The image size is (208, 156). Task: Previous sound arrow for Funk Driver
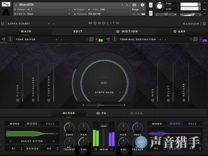tap(56, 39)
